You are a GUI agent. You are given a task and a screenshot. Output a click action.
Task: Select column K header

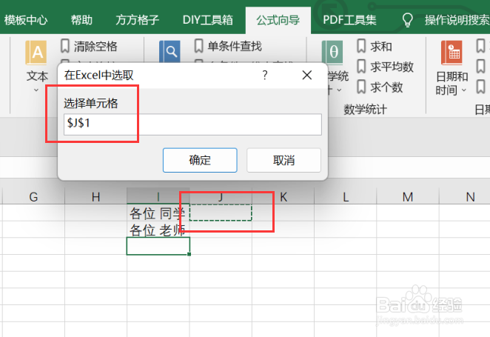[x=283, y=196]
